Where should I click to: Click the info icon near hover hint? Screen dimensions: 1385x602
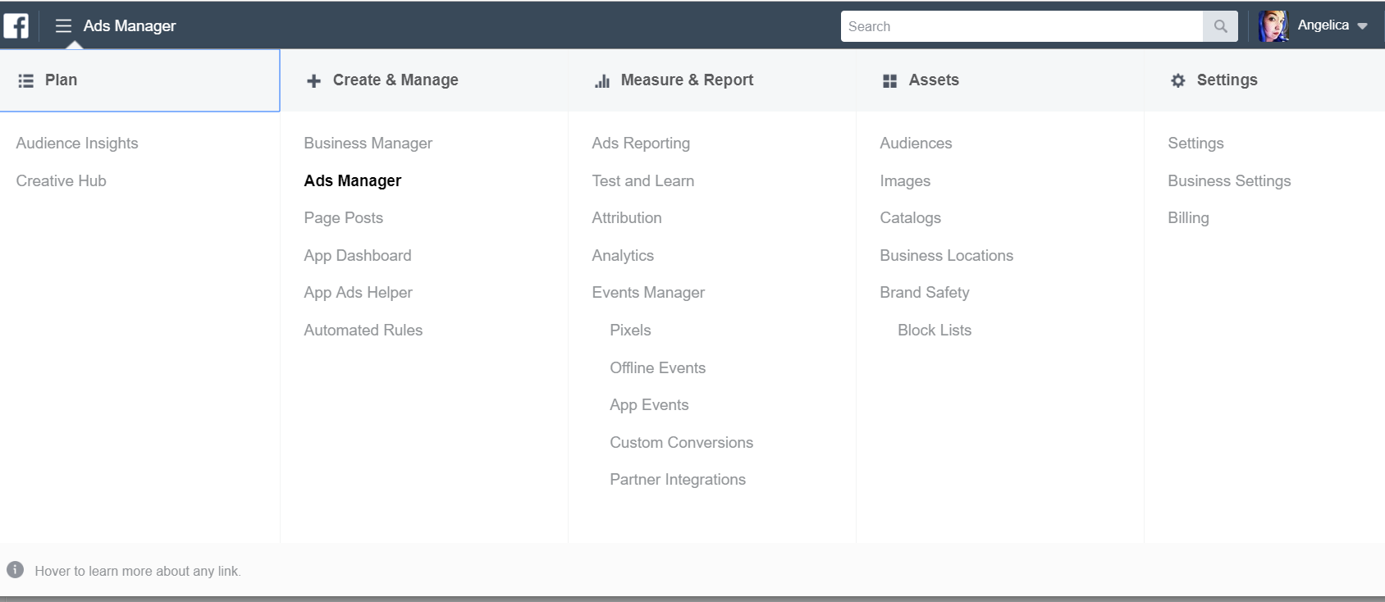(15, 569)
